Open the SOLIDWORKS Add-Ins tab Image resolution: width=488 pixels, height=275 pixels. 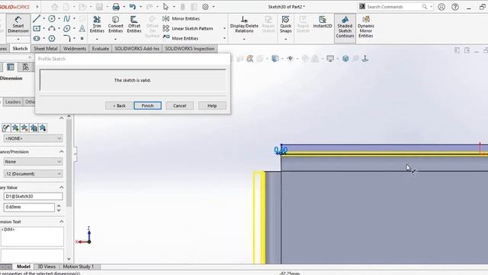[137, 49]
